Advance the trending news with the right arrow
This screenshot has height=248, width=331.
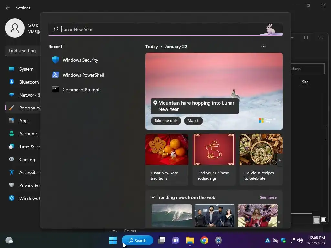(279, 222)
